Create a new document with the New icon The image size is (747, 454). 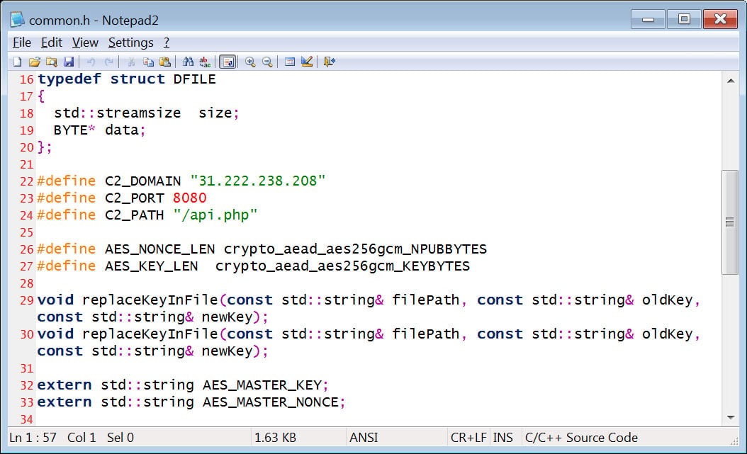[17, 62]
